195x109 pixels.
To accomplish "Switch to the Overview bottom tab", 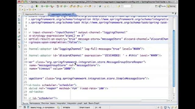I will (45, 103).
